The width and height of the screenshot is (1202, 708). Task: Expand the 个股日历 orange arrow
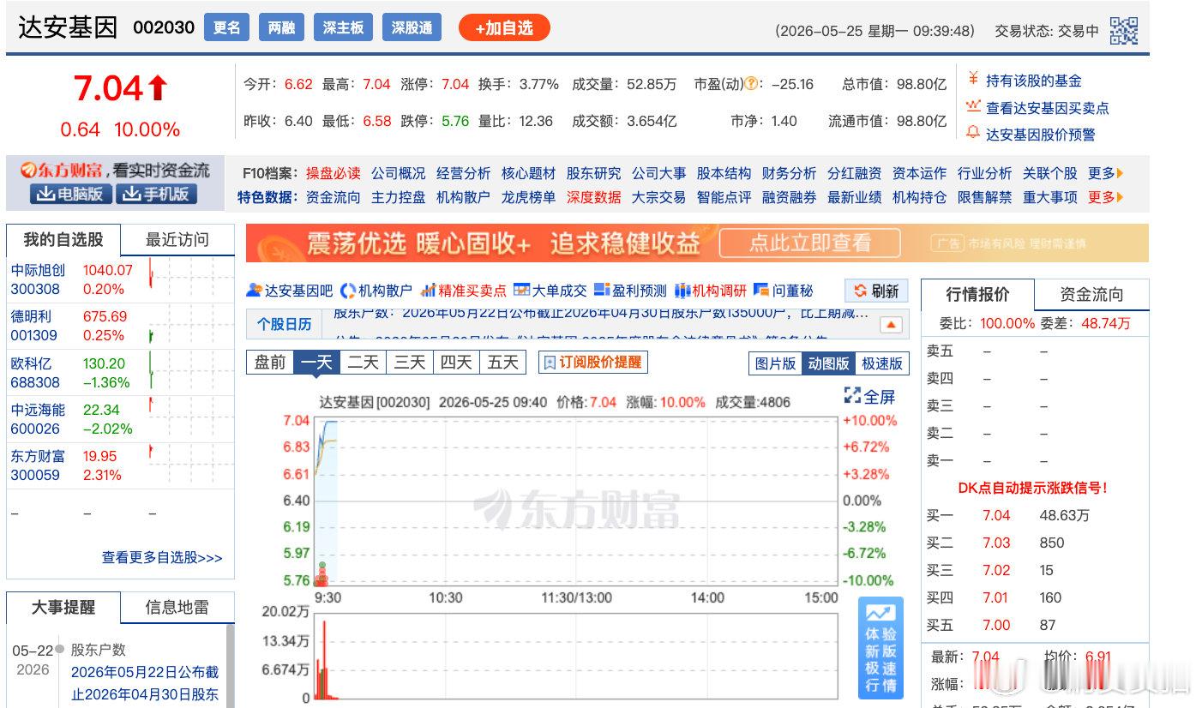(892, 325)
